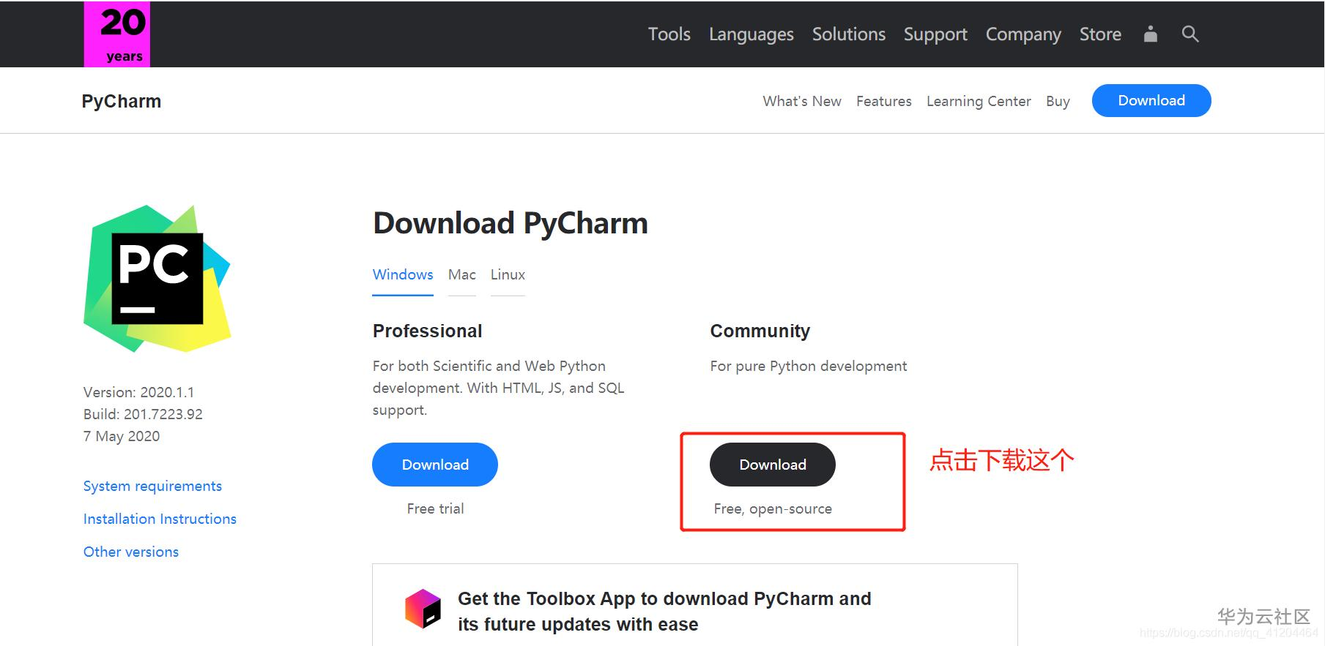The height and width of the screenshot is (646, 1325).
Task: Click the blue Download button in header
Action: pos(1151,101)
